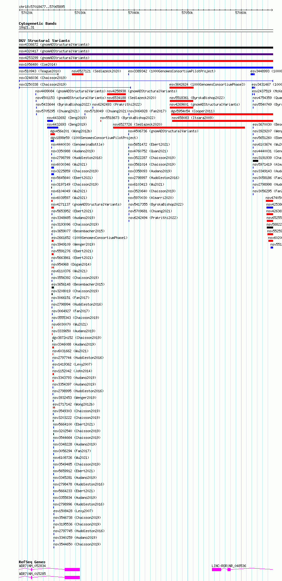The width and height of the screenshot is (282, 581).
Task: Open dgv1898e59 1000GenomesConsortiumPilotProject entry
Action: pyautogui.click(x=94, y=138)
